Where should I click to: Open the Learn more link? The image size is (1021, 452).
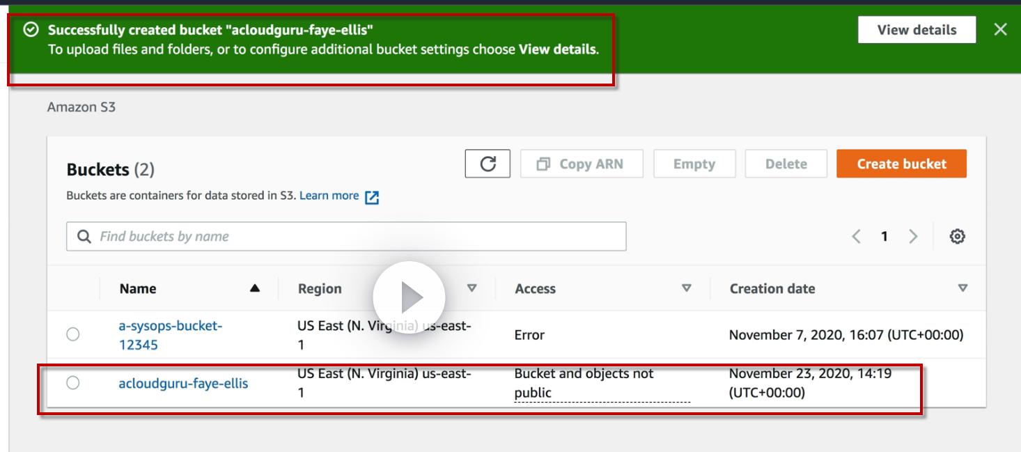click(329, 196)
